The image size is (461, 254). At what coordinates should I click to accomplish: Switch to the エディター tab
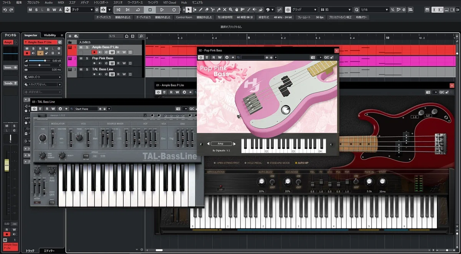click(49, 251)
